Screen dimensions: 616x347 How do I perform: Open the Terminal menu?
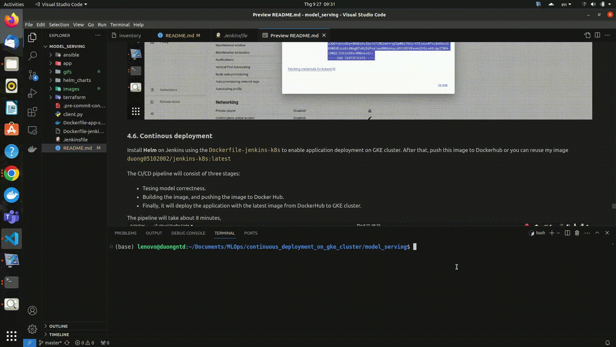[120, 25]
